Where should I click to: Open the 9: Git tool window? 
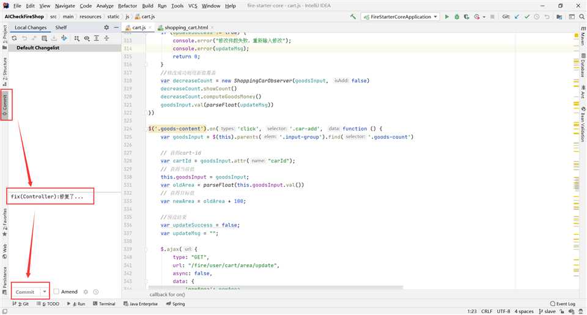click(x=21, y=304)
